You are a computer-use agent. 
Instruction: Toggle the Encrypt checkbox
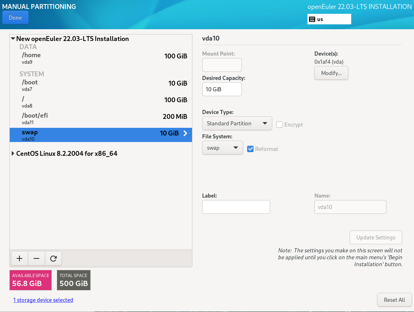point(280,125)
